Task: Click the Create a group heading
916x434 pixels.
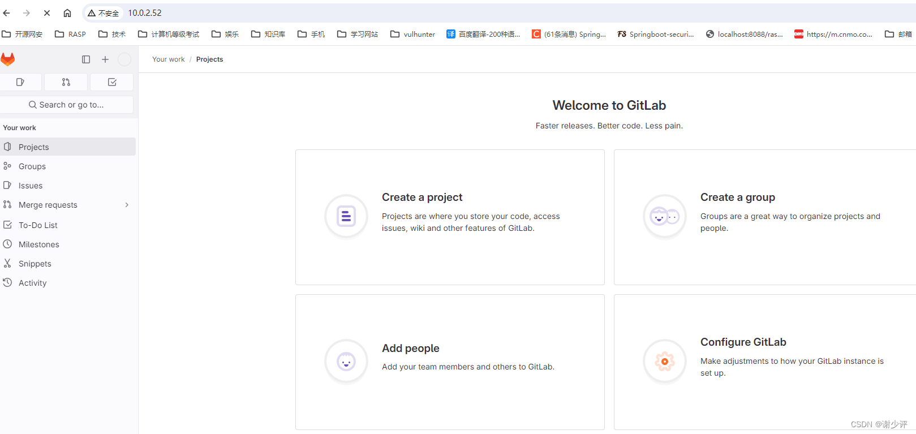Action: [x=738, y=197]
